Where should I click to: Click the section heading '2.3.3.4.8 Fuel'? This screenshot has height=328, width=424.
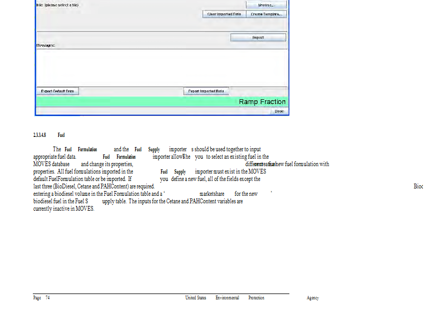(x=49, y=135)
